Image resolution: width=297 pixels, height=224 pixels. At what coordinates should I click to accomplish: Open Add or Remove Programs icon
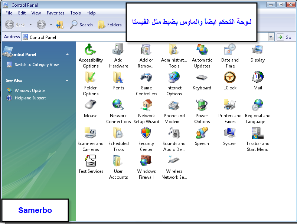(146, 50)
